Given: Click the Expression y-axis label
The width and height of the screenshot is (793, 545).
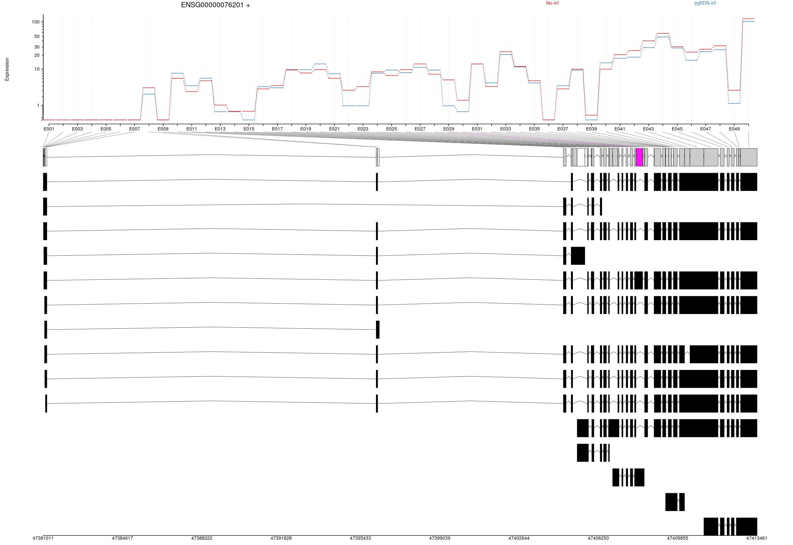Looking at the screenshot, I should point(7,69).
